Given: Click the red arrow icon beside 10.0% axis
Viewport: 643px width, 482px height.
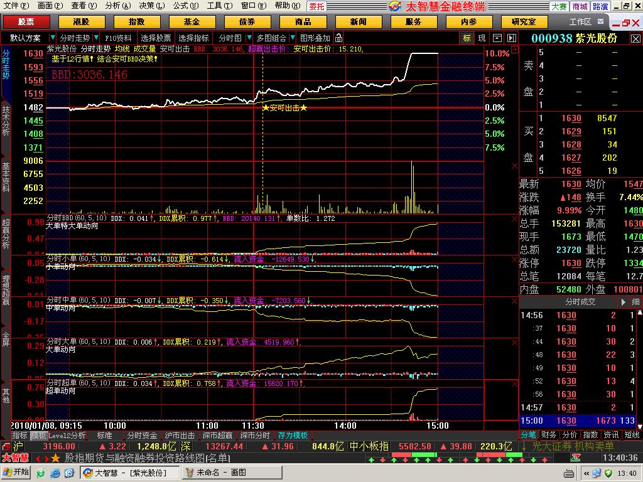Looking at the screenshot, I should click(514, 54).
